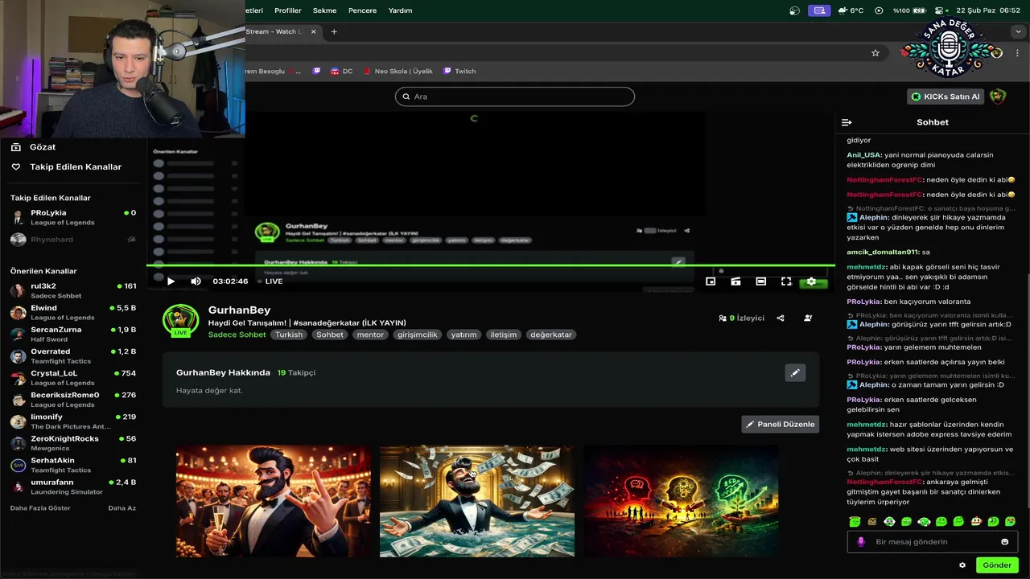Open the profile avatar next to KICKs button
The image size is (1030, 579).
click(998, 96)
